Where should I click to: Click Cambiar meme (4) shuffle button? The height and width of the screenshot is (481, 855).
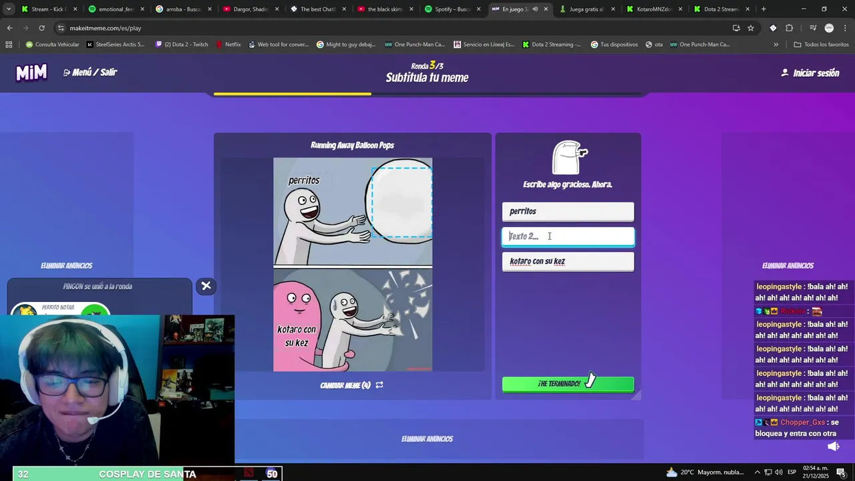pyautogui.click(x=351, y=385)
